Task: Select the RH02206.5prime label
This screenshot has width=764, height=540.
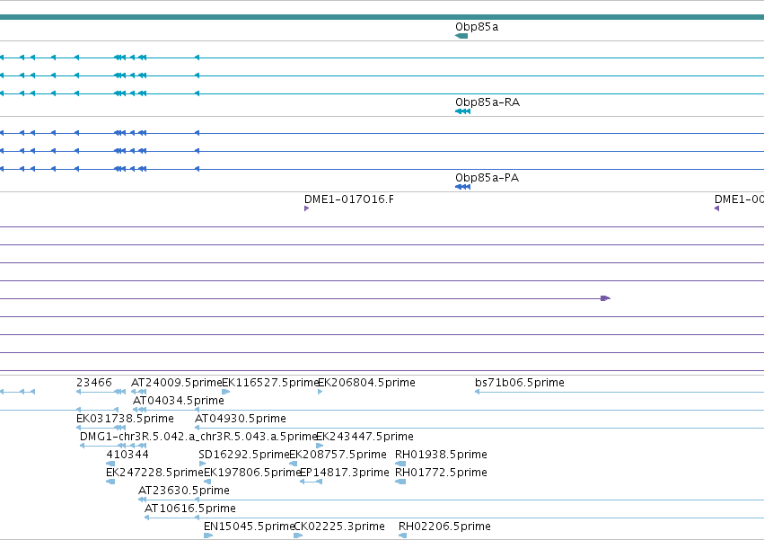Action: pyautogui.click(x=444, y=527)
